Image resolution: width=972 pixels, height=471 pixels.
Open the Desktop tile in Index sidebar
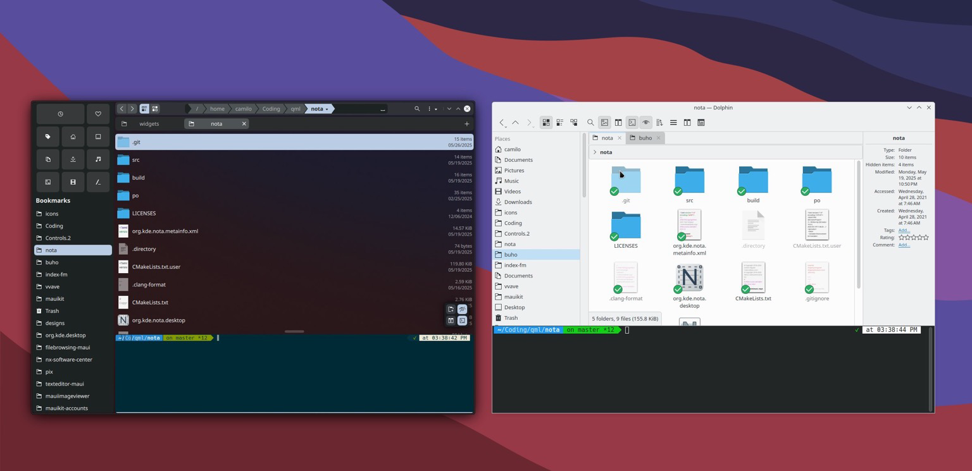click(98, 137)
